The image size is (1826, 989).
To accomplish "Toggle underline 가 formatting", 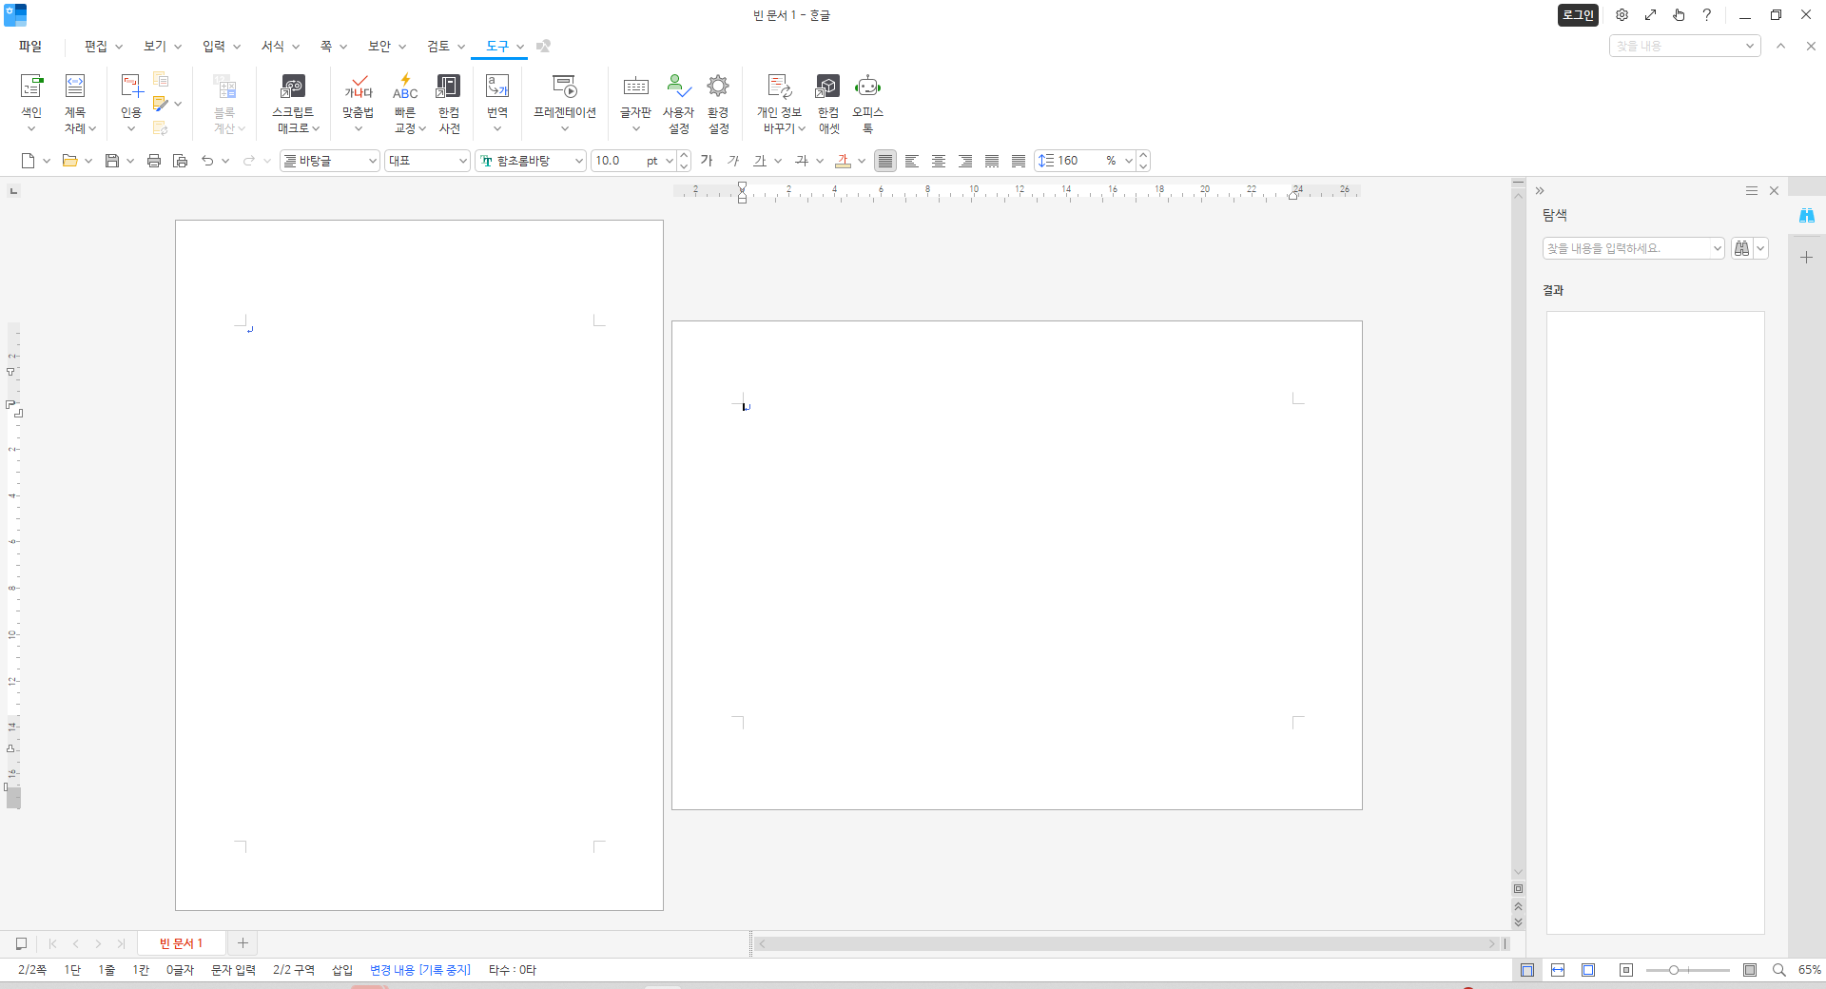I will [x=760, y=161].
